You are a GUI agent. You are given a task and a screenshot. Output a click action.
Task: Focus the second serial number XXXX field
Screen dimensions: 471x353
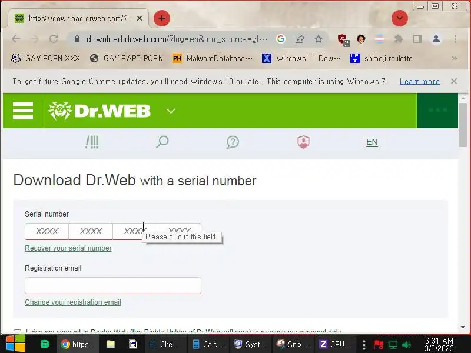[x=91, y=231]
